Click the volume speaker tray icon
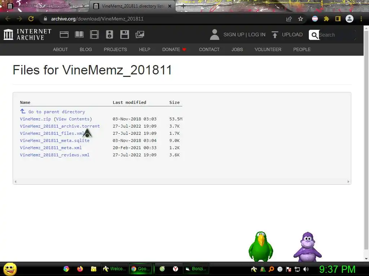The height and width of the screenshot is (276, 369). tap(306, 269)
